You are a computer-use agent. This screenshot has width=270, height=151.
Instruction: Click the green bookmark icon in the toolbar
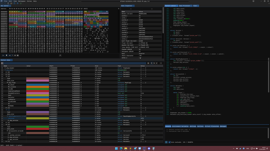21,3
